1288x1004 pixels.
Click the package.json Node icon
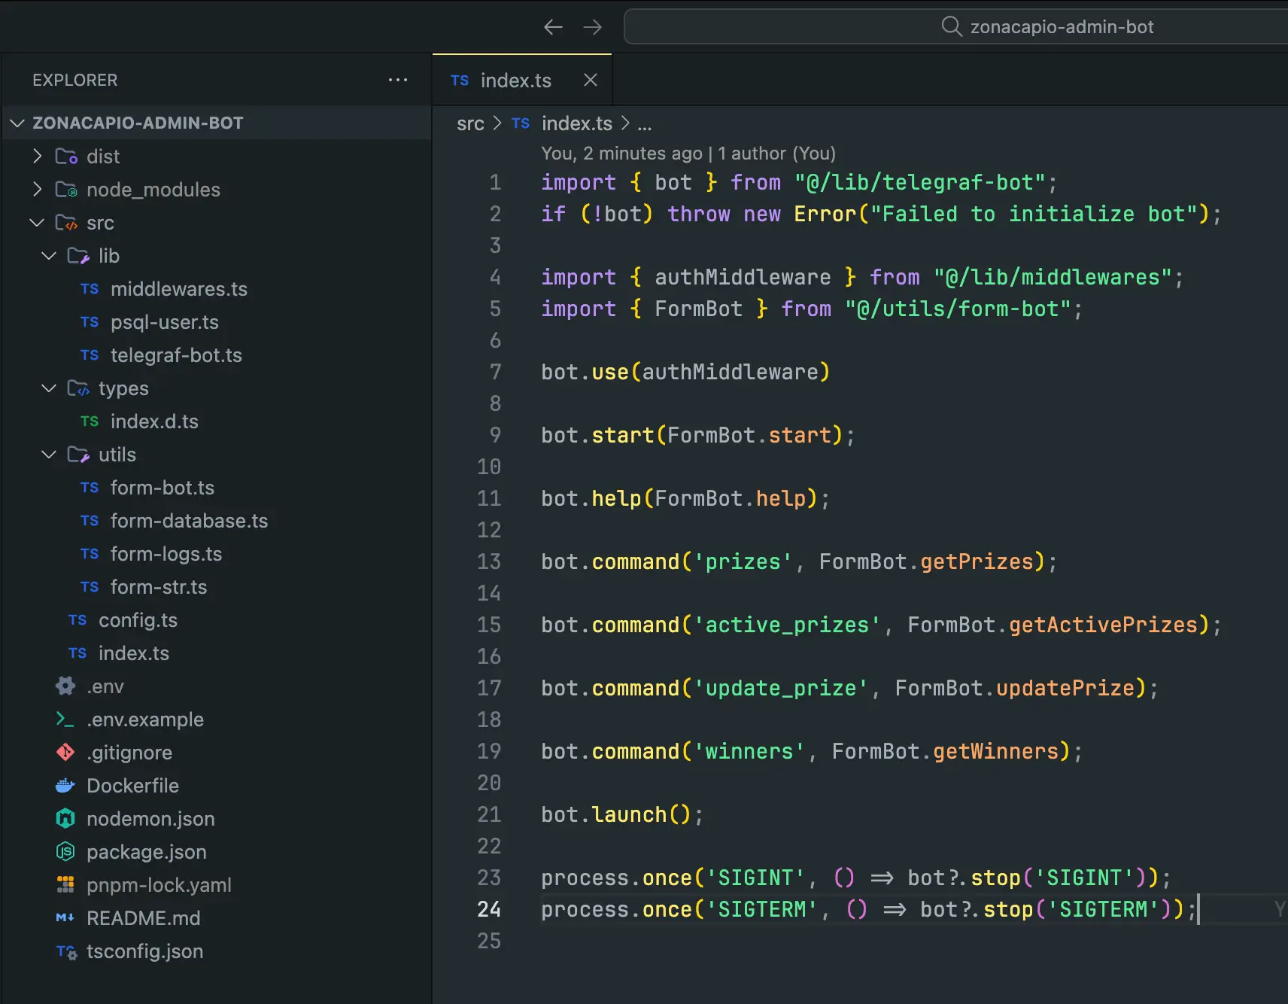pyautogui.click(x=65, y=851)
